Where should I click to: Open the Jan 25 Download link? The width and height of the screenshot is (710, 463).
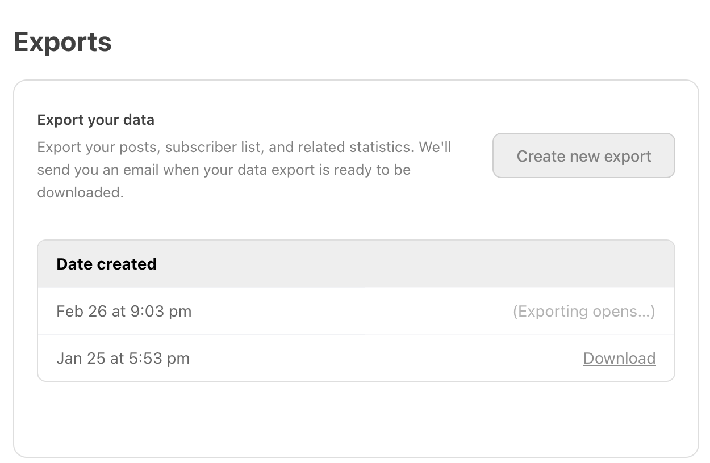[x=619, y=358]
